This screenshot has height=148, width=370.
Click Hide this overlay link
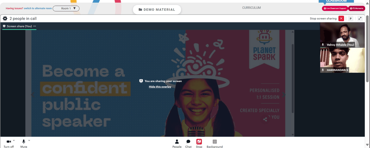coord(160,87)
